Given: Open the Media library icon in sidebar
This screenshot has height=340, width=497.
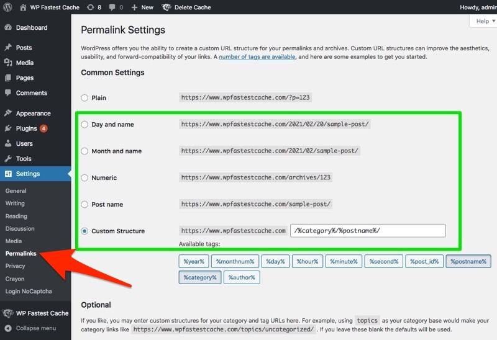Looking at the screenshot, I should tap(8, 63).
